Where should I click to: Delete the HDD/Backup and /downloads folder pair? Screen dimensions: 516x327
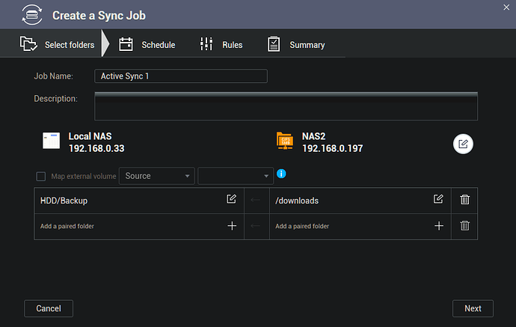point(464,200)
